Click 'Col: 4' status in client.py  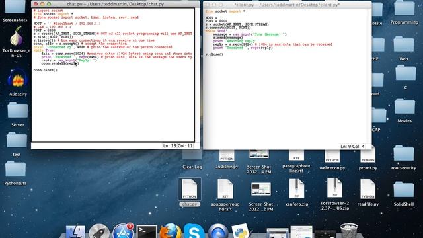point(358,147)
